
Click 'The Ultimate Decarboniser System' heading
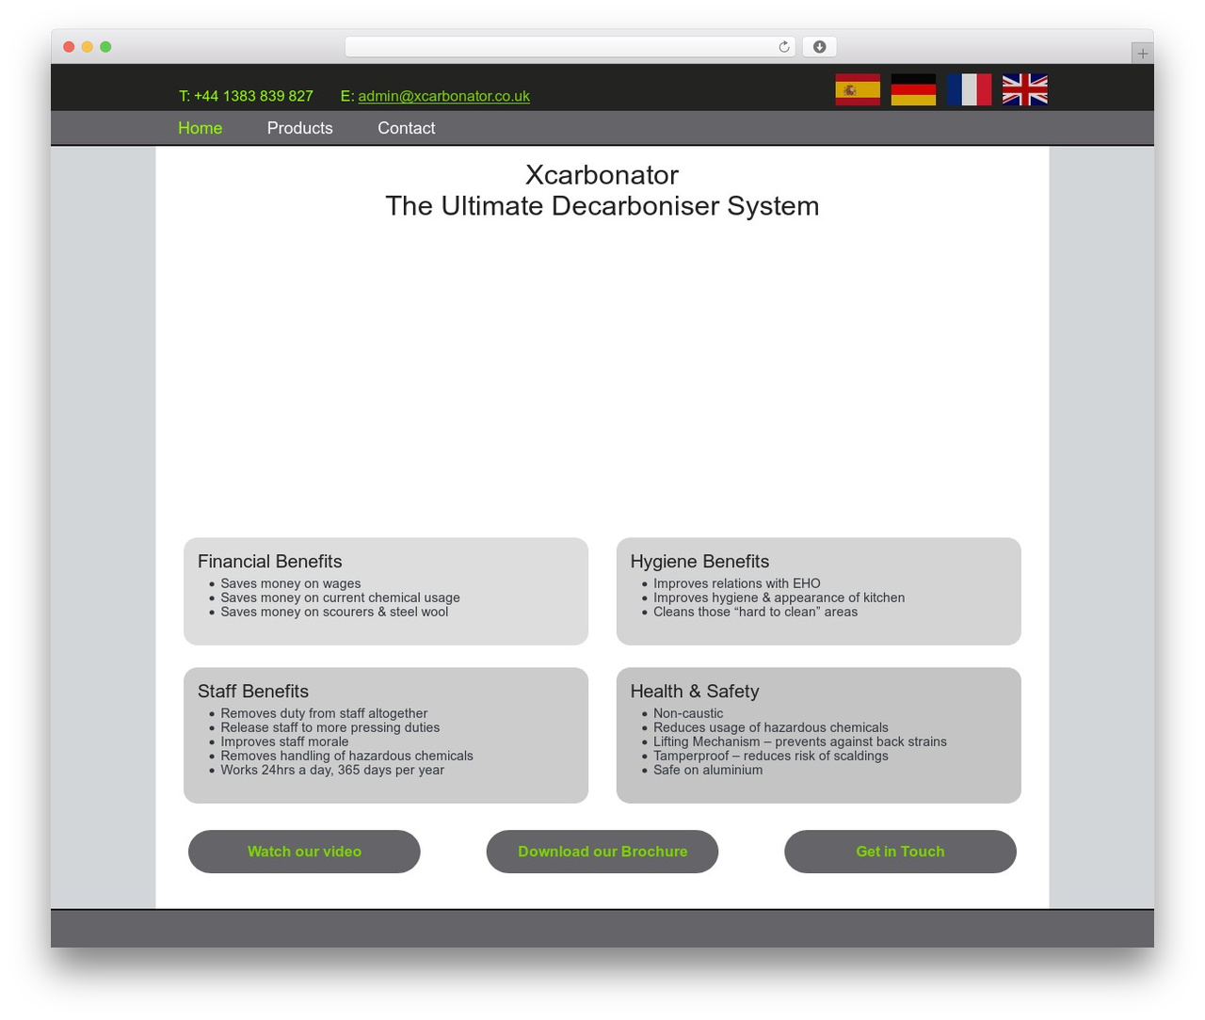coord(602,206)
